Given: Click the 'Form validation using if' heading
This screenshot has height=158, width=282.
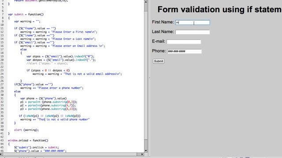Looking at the screenshot, I should coord(219,9).
